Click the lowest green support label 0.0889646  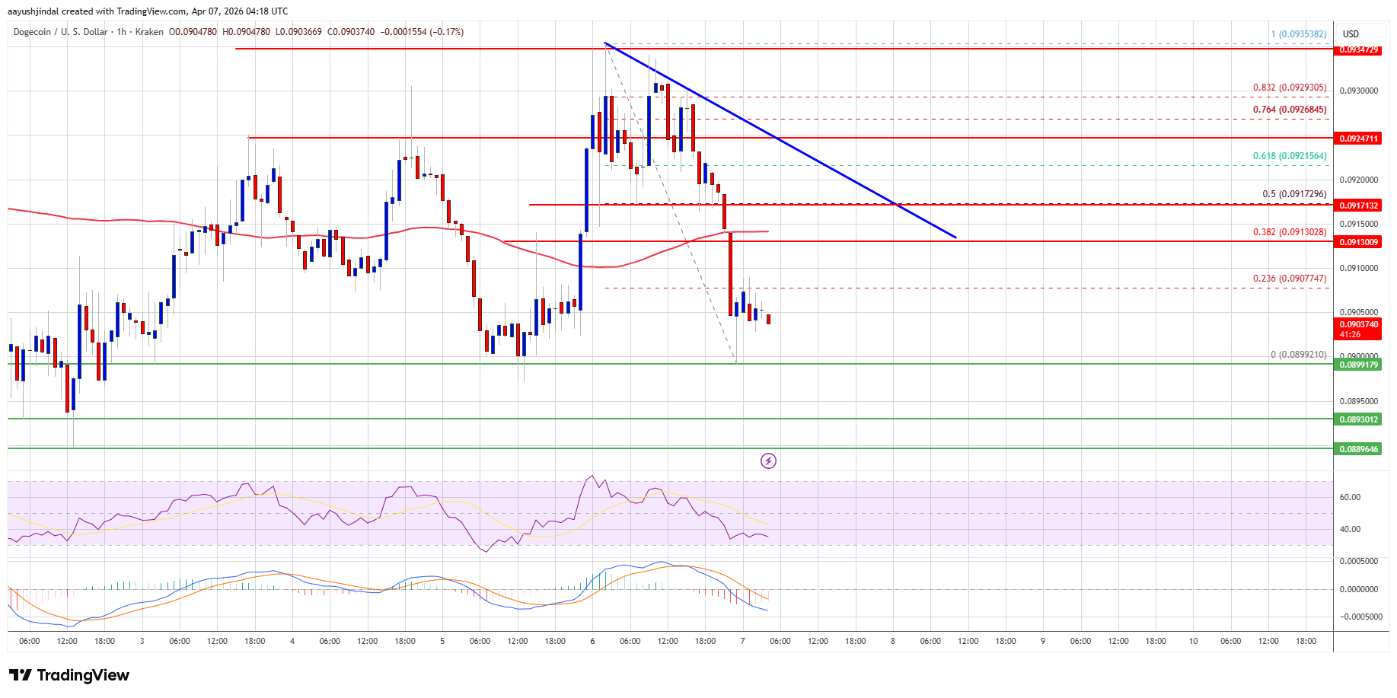(1359, 449)
